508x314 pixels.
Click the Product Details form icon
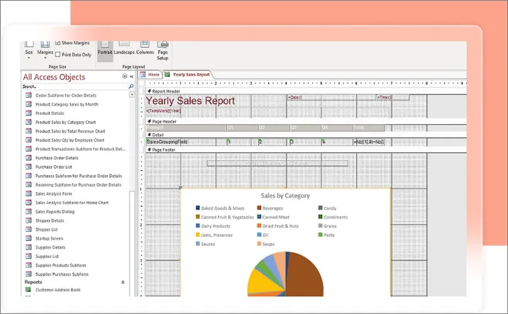(28, 113)
